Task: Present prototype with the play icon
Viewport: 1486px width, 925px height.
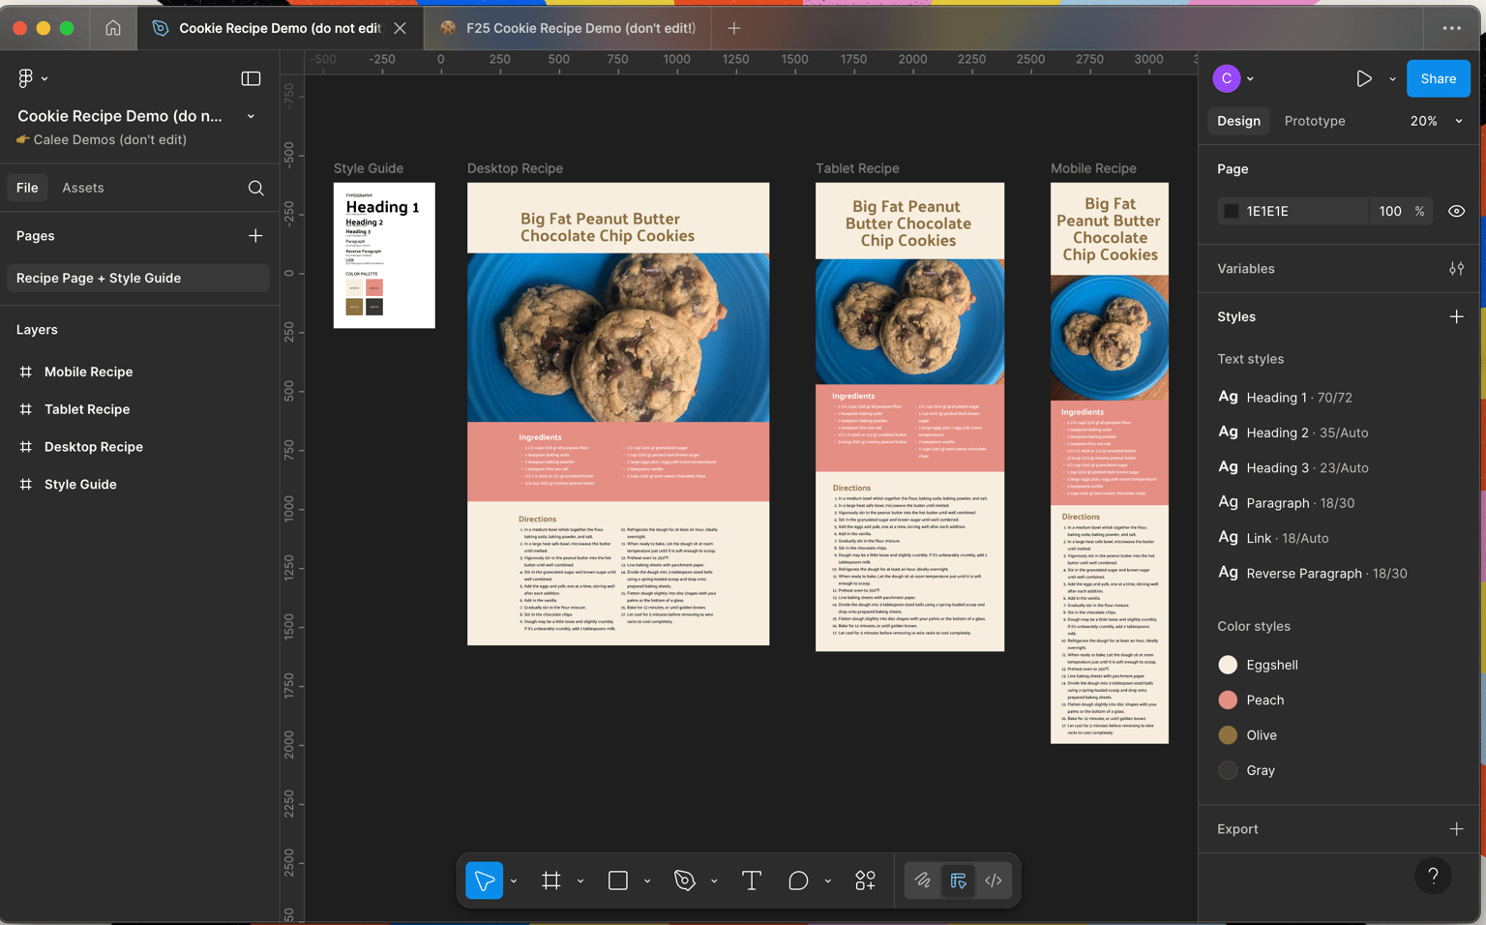Action: (x=1363, y=78)
